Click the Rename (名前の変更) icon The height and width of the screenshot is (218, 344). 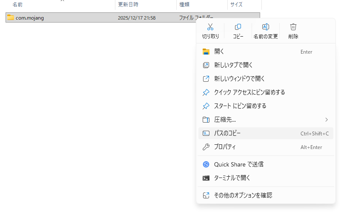coord(265,27)
